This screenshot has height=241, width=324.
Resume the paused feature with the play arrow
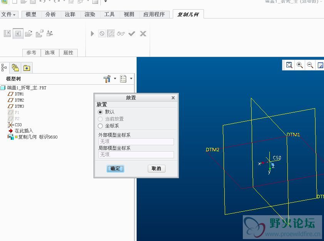click(x=92, y=33)
